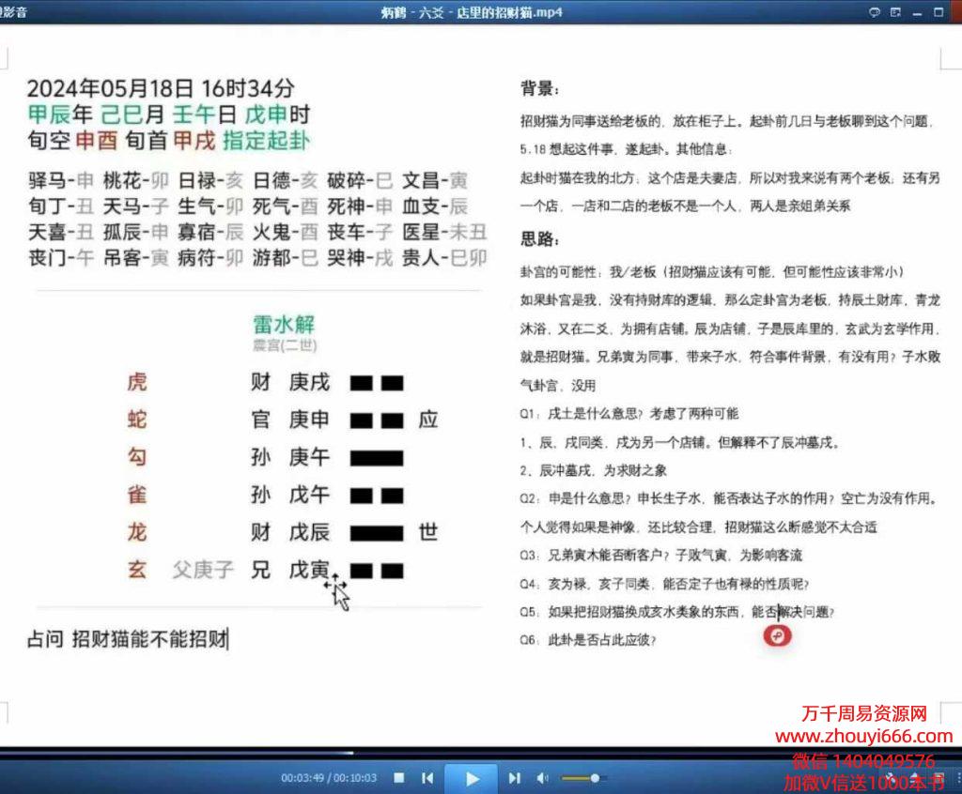Image resolution: width=962 pixels, height=794 pixels.
Task: Adjust the volume slider knob
Action: click(x=594, y=778)
